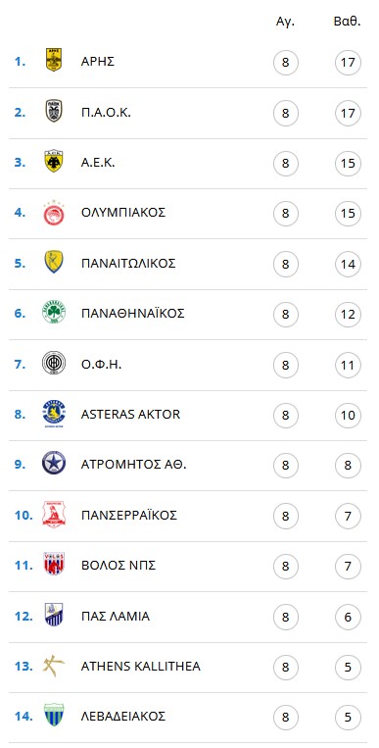This screenshot has height=748, width=379.
Task: Select the Α.Ε.Κ. yellow eagle crest
Action: [54, 161]
